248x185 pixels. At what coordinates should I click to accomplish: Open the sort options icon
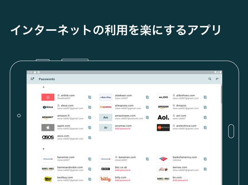pos(217,79)
